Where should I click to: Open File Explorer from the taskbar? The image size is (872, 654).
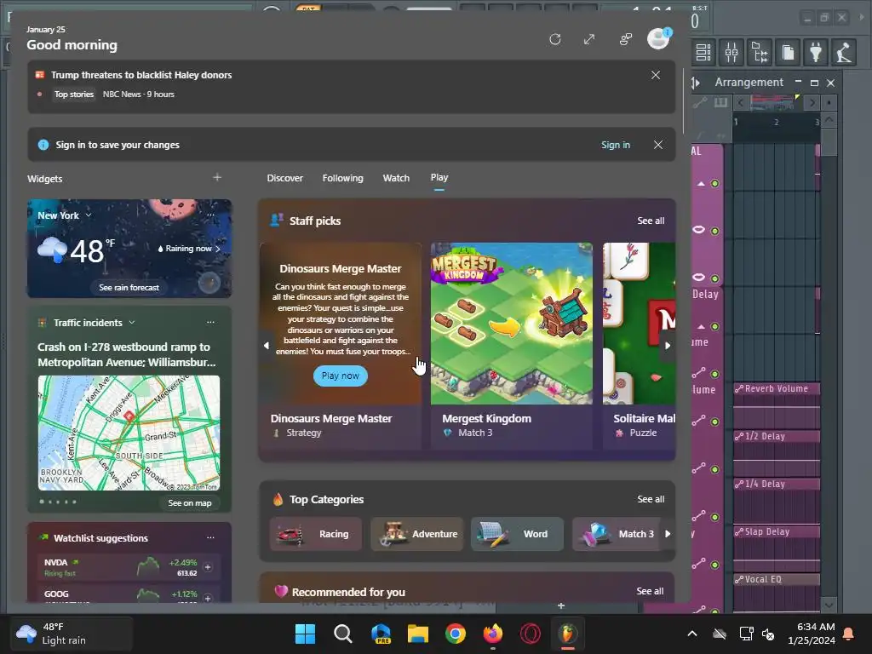[x=417, y=634]
